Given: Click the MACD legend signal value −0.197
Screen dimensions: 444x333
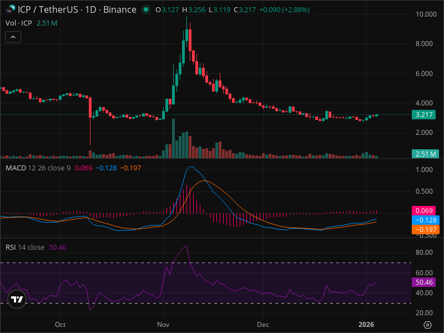Looking at the screenshot, I should tap(130, 168).
